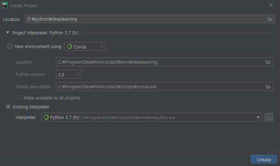Open the Interpreter Python 3.7 (tc) dropdown

click(152, 117)
